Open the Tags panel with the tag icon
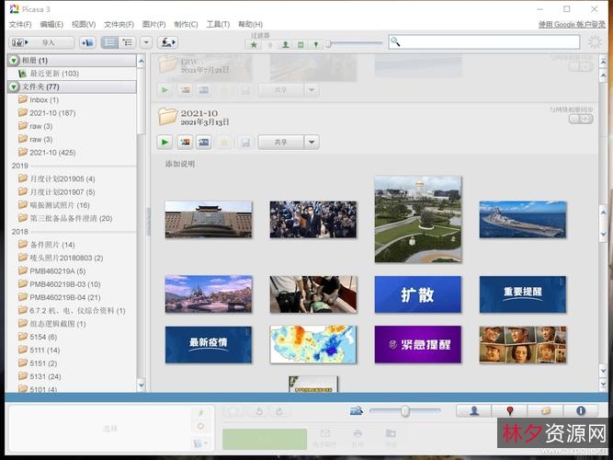 [x=546, y=410]
